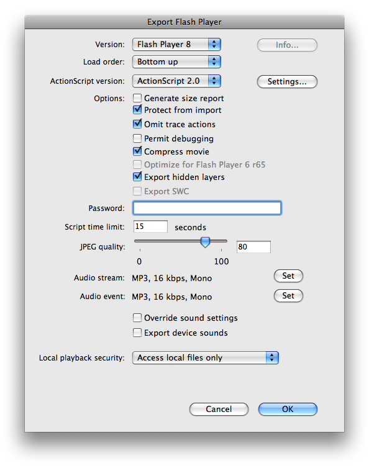
Task: Open the Load order dropdown
Action: click(x=176, y=62)
